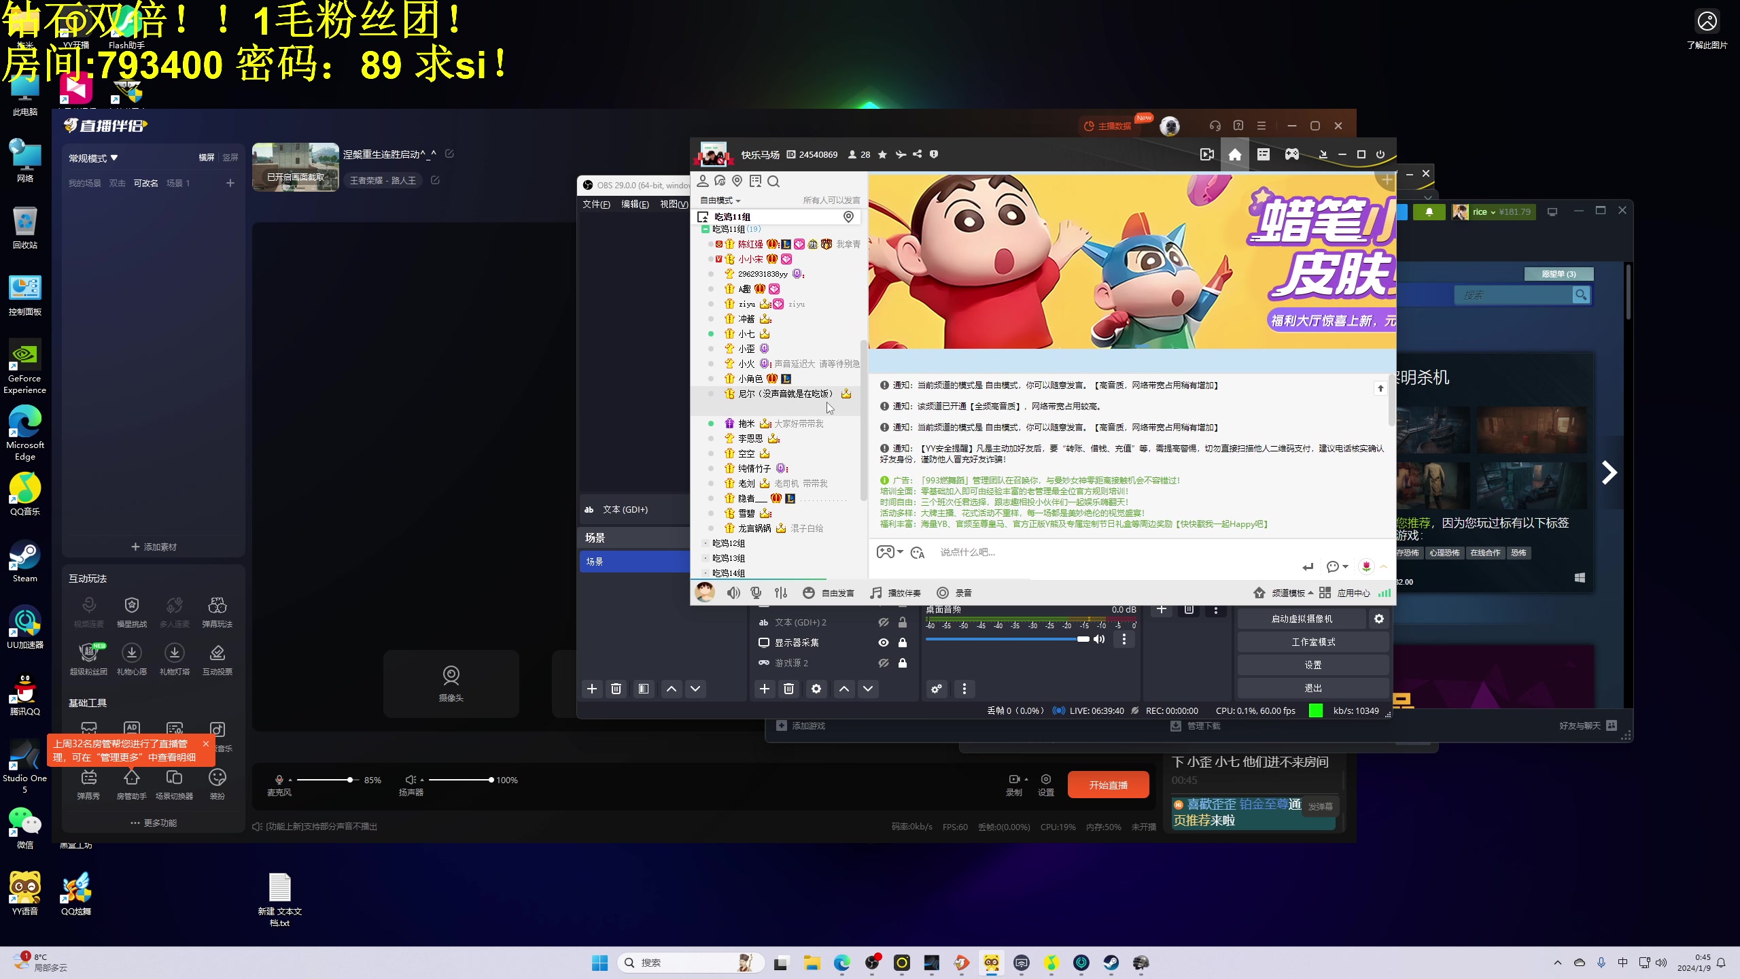The width and height of the screenshot is (1740, 979).
Task: Delete the selected OBS scene
Action: pyautogui.click(x=616, y=689)
